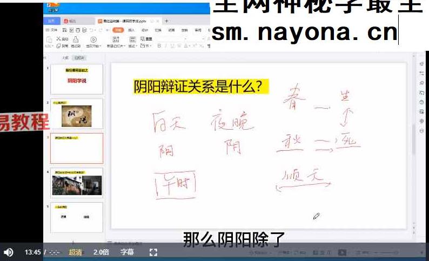Screen dimensions: 429x261
Task: Start slideshow with 当页开始 play icon
Action: (93, 39)
